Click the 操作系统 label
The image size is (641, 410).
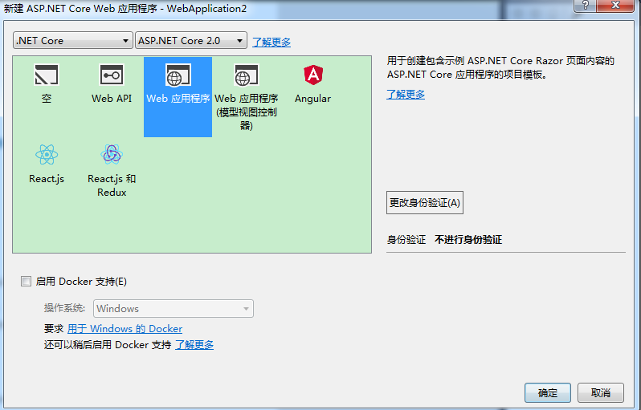point(64,308)
